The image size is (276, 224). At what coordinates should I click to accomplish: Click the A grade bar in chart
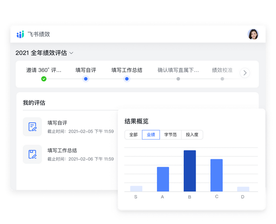163,179
